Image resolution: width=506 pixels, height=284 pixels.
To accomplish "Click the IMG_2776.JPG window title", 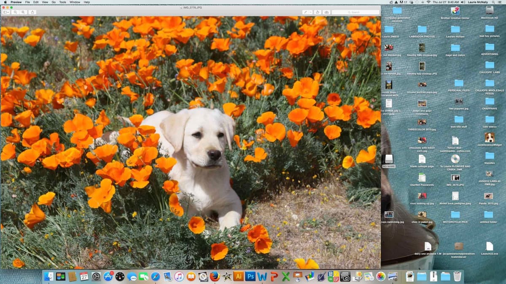I will click(x=193, y=7).
